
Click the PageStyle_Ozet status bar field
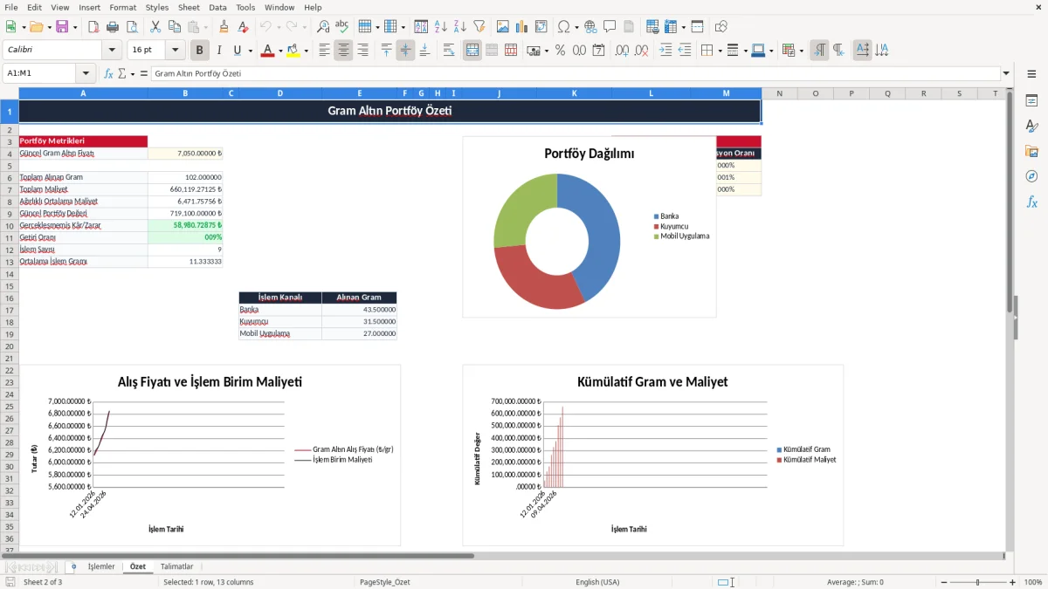click(384, 582)
